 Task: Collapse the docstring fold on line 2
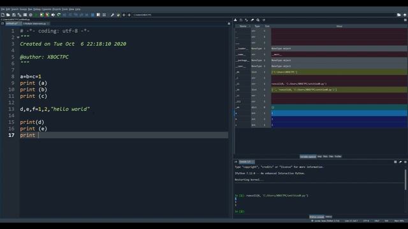tap(18, 38)
